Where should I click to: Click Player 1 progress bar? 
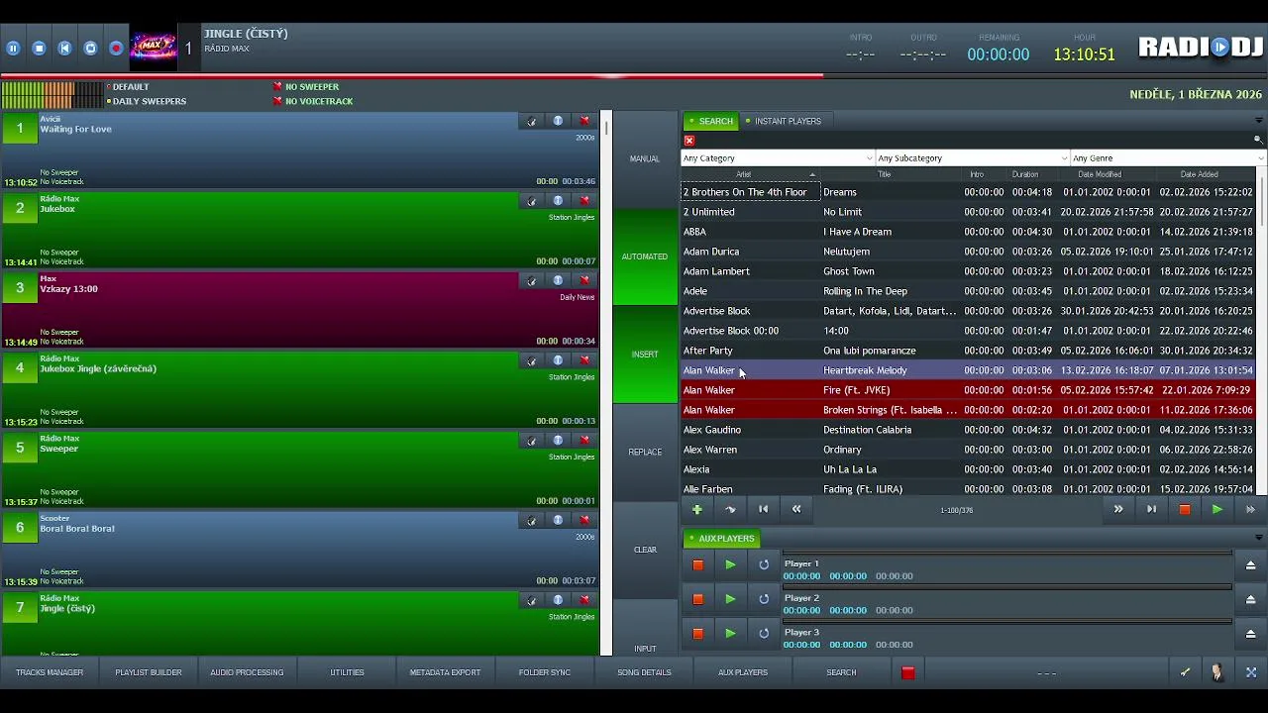point(1007,554)
